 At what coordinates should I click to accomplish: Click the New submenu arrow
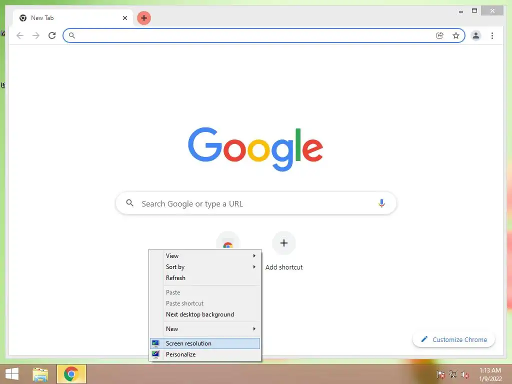coord(254,329)
